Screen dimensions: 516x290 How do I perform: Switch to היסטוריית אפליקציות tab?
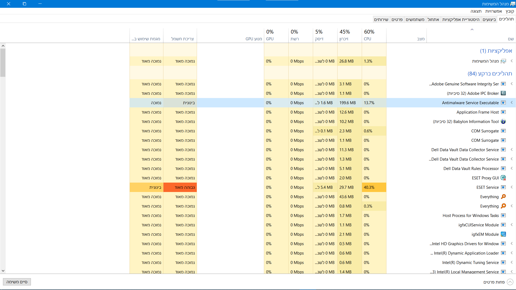(x=461, y=19)
